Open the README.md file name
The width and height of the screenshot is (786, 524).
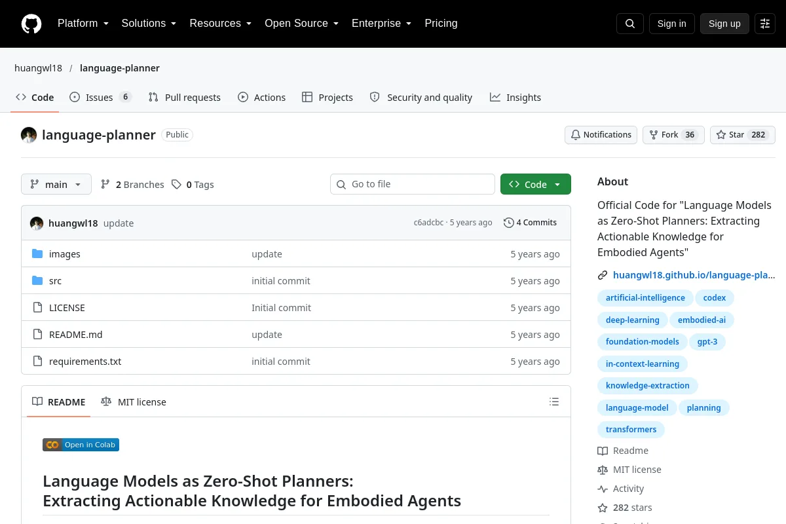tap(76, 335)
